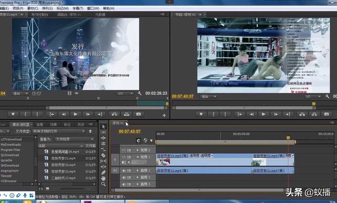Toggle Snap in timeline header
This screenshot has width=337, height=203.
point(138,140)
